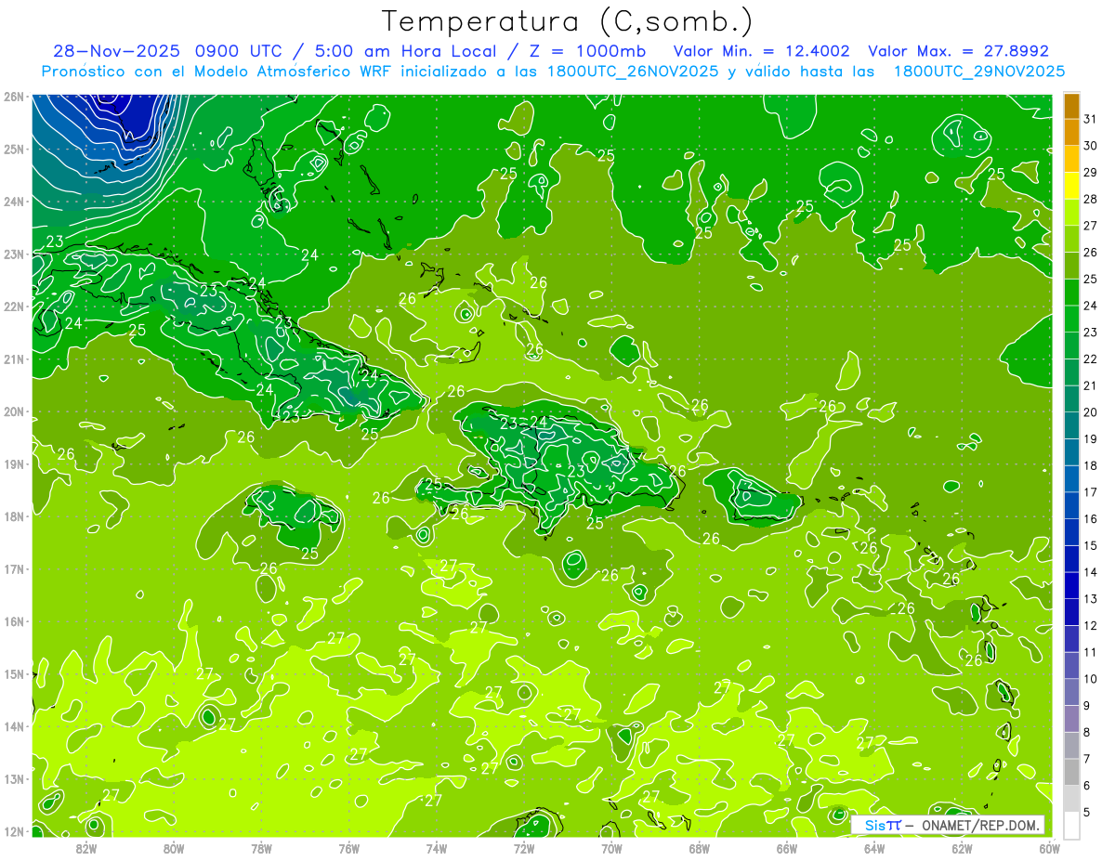Click the color scale label "21"
Viewport: 1115px width, 861px height.
pos(1091,385)
